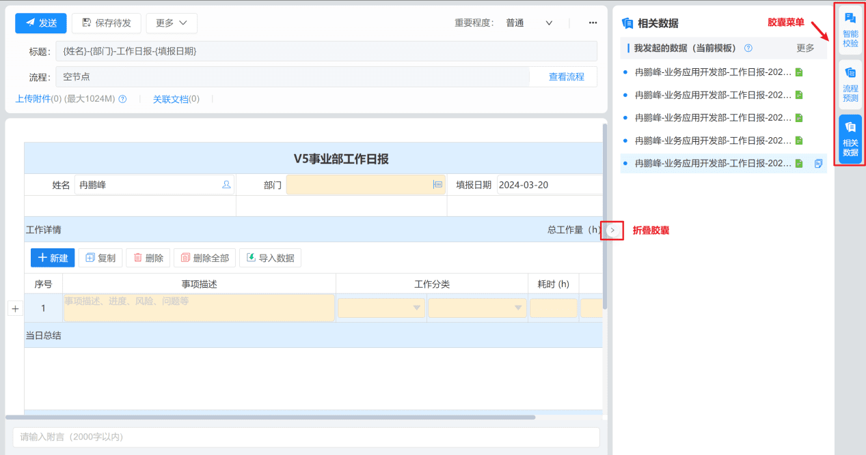This screenshot has width=866, height=455.
Task: Click the 当日总结 section label
Action: point(43,335)
